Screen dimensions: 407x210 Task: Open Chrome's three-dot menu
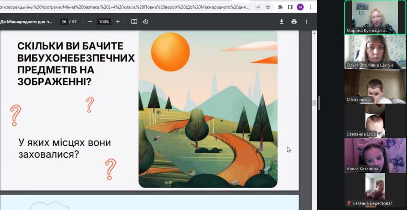coord(310,7)
